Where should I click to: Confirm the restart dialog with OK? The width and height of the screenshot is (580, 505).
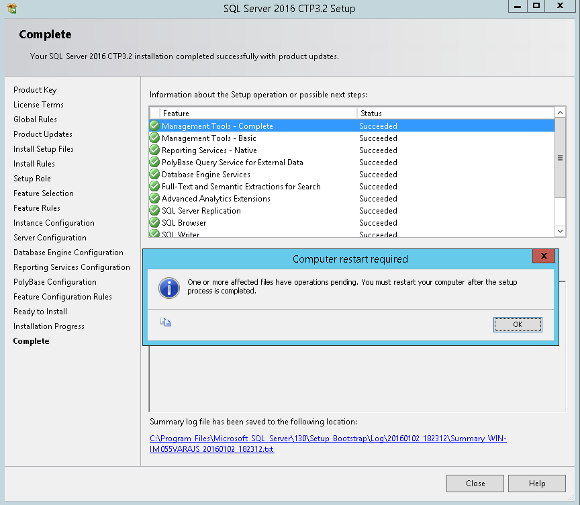tap(518, 324)
